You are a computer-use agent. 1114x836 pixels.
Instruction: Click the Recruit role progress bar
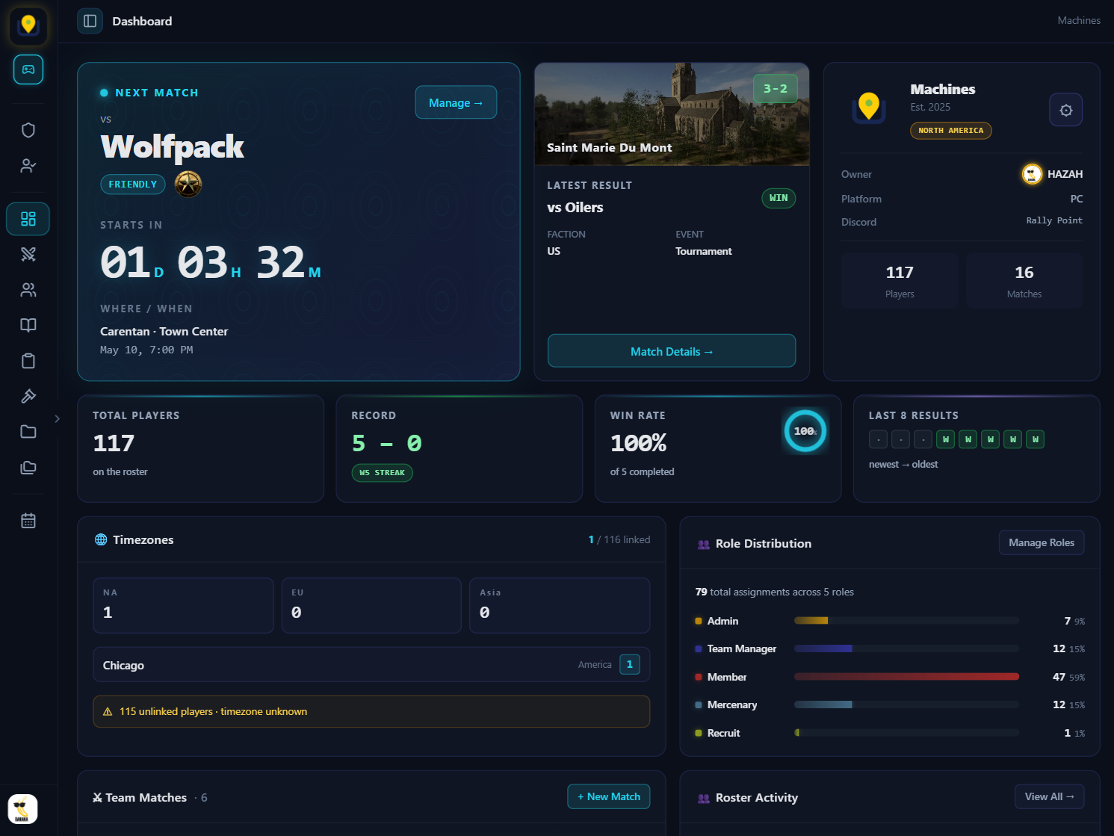pos(906,733)
